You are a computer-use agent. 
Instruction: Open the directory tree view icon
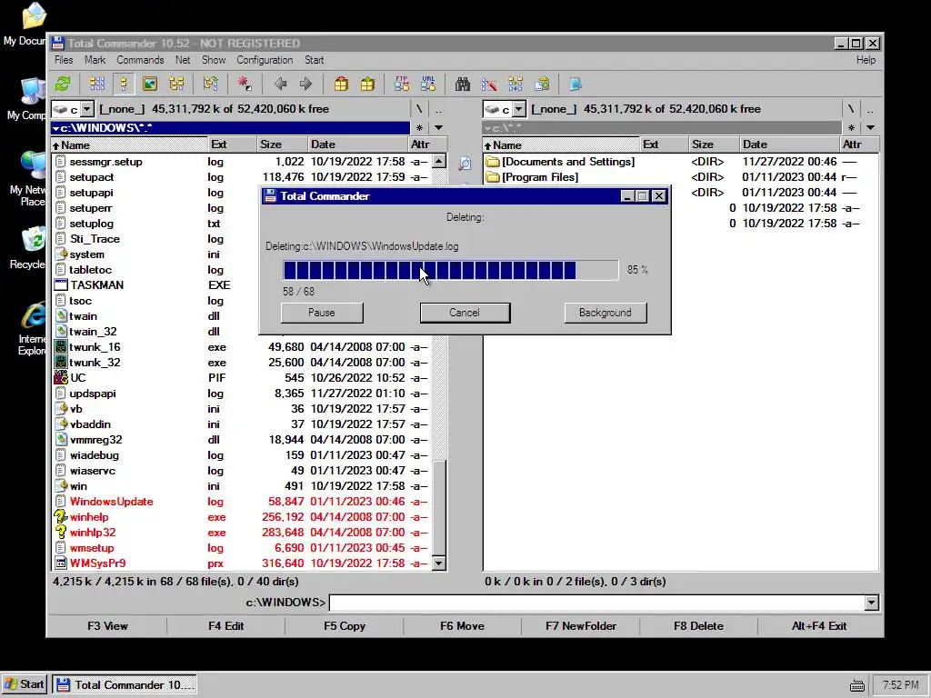(177, 84)
